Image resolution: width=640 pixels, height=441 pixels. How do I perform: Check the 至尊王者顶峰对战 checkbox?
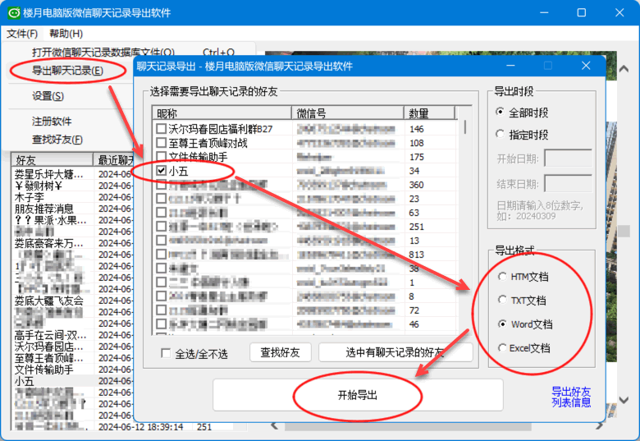(x=161, y=143)
